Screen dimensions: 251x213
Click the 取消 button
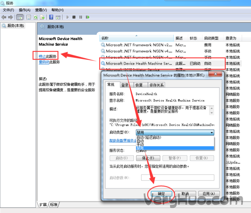pos(185,194)
